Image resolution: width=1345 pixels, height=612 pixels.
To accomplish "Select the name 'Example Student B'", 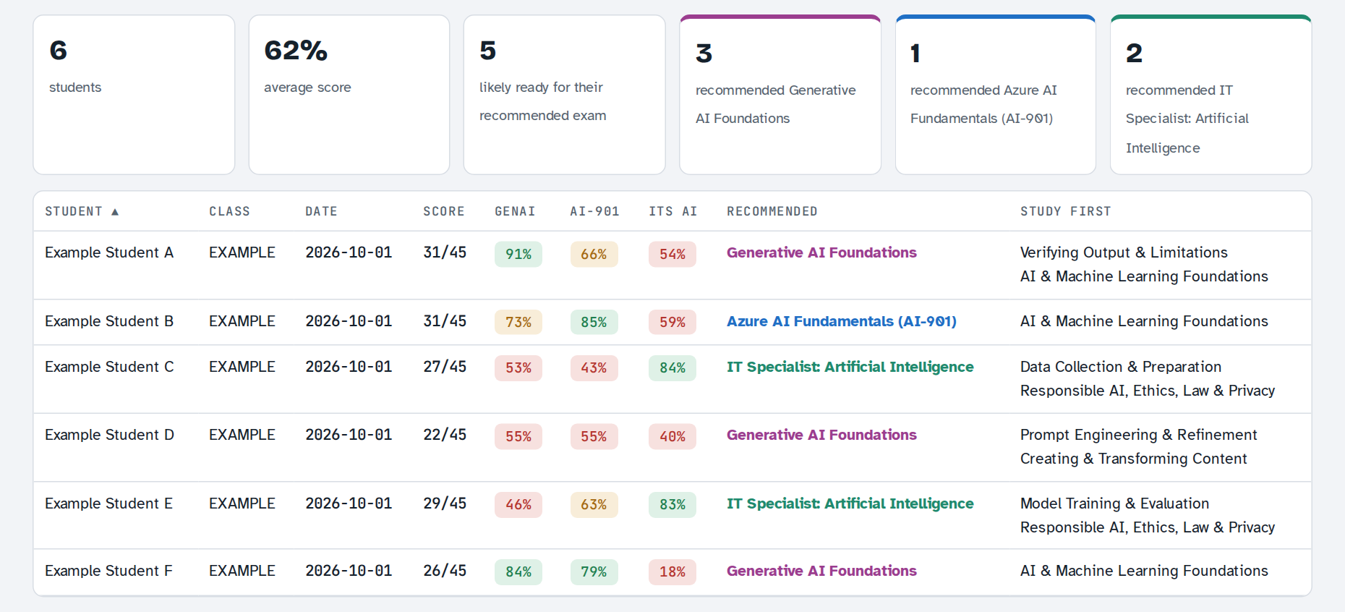I will pos(109,321).
